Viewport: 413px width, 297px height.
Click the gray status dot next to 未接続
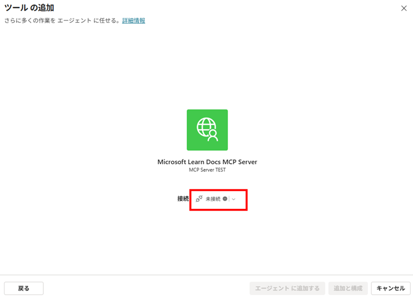[x=225, y=199]
